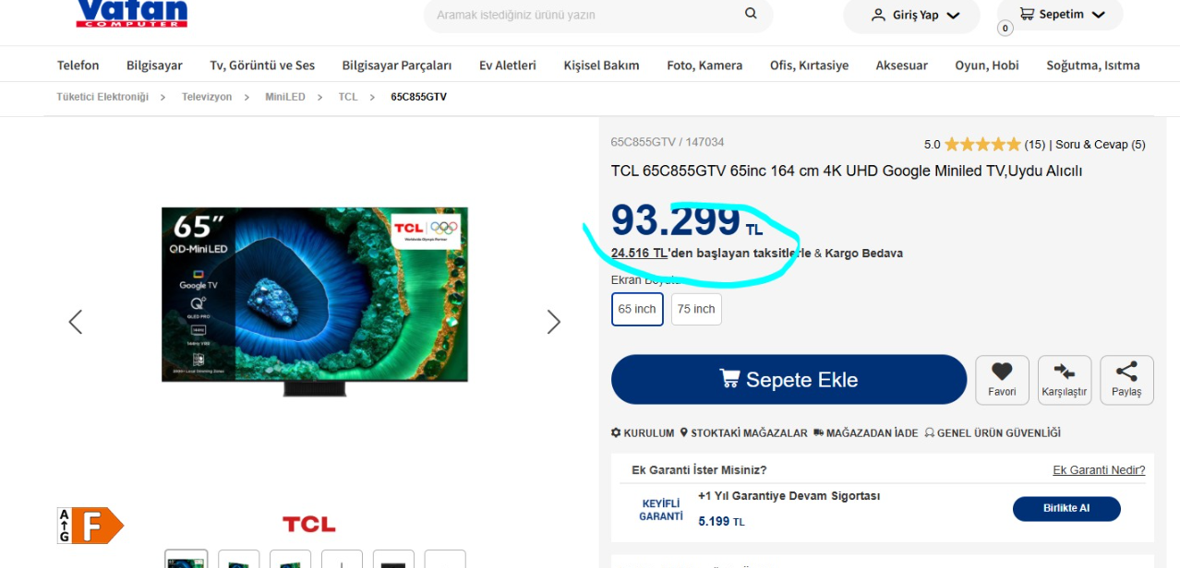Go to the previous product image arrow
Screen dimensions: 1180x568
[x=76, y=322]
